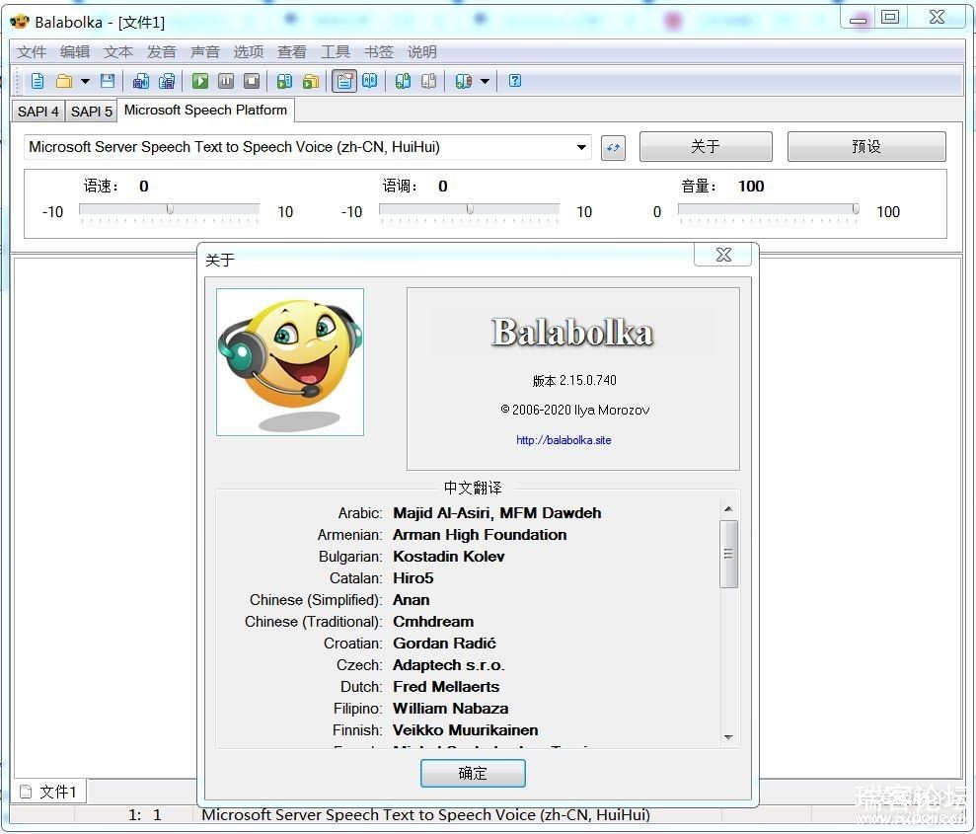Open the 编辑 menu
This screenshot has height=834, width=976.
[x=75, y=51]
